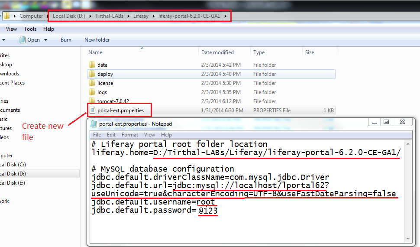The image size is (420, 247).
Task: Click Local Disk (E:) in navigation pane
Action: pos(12,182)
